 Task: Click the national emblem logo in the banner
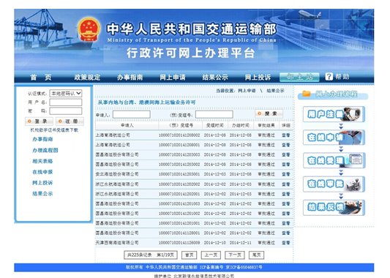89,30
